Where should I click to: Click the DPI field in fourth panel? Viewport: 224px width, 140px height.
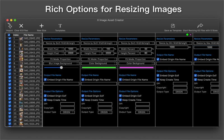pos(180,83)
